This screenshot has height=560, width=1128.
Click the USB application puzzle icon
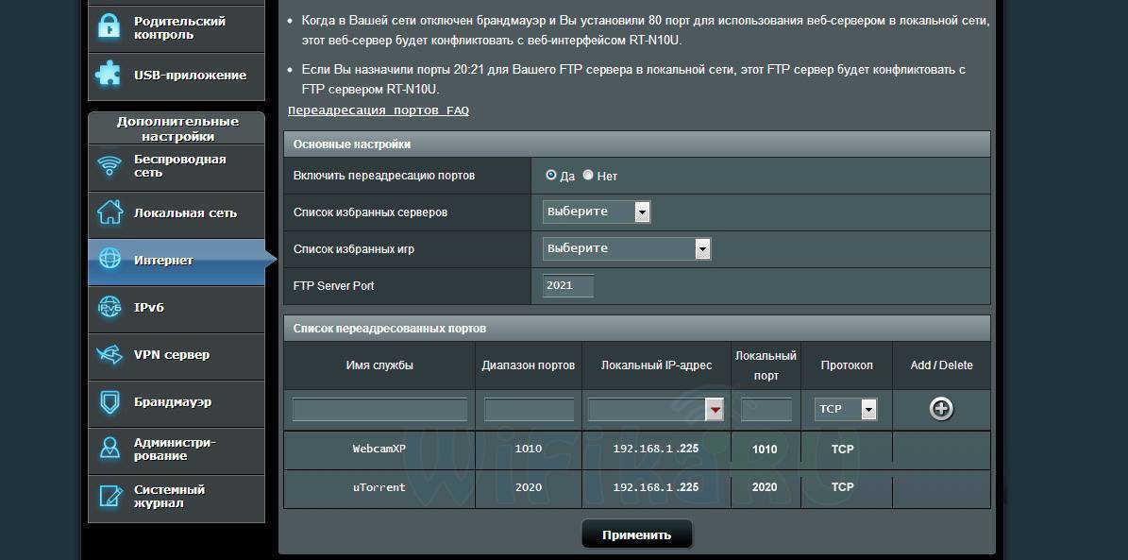[109, 76]
